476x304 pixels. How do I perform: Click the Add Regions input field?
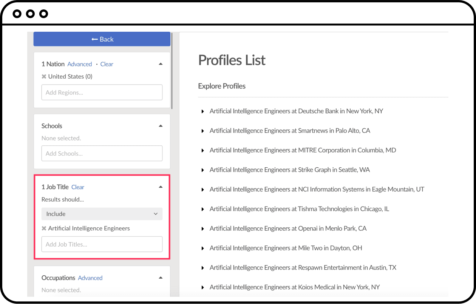pos(102,93)
